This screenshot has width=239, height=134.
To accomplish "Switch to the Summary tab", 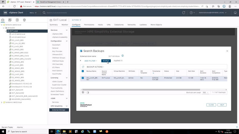I will (54, 25).
